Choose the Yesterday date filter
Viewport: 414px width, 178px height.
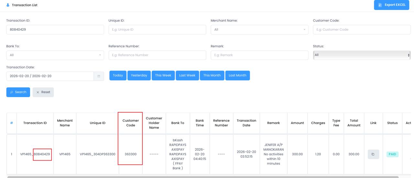[139, 75]
